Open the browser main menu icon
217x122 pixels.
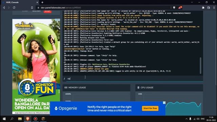click(214, 8)
